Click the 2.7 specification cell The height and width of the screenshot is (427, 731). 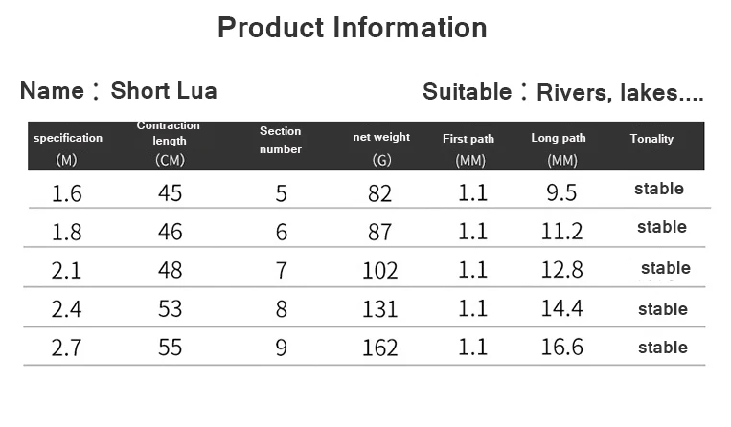[x=66, y=348]
